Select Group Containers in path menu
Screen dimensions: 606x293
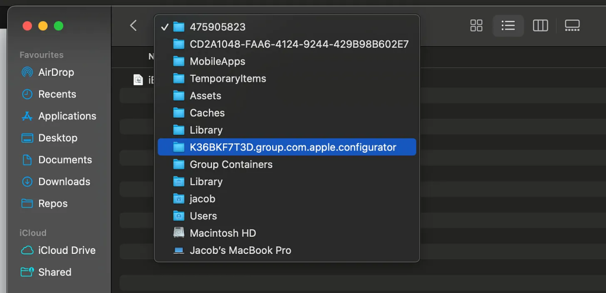point(231,165)
